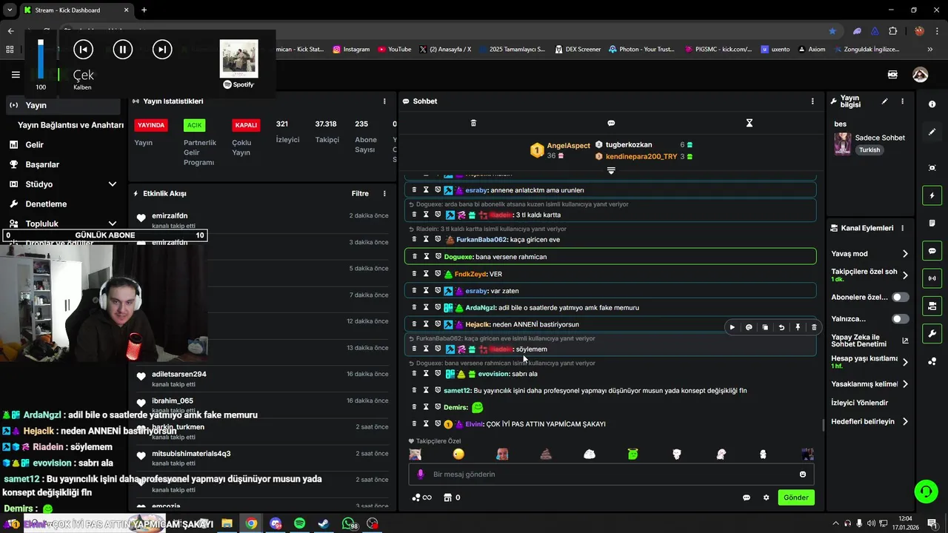Click the lightning bolt icon in right rail
Viewport: 948px width, 533px height.
point(932,196)
